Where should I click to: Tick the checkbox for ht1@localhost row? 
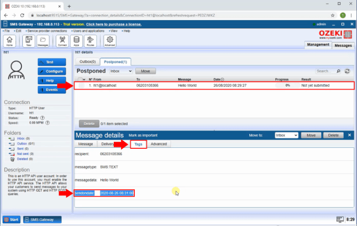pyautogui.click(x=81, y=85)
